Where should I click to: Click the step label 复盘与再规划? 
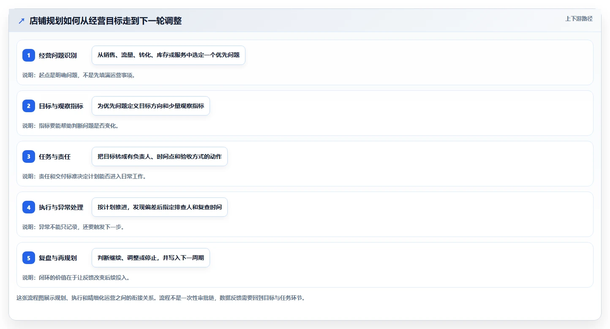[x=58, y=258]
